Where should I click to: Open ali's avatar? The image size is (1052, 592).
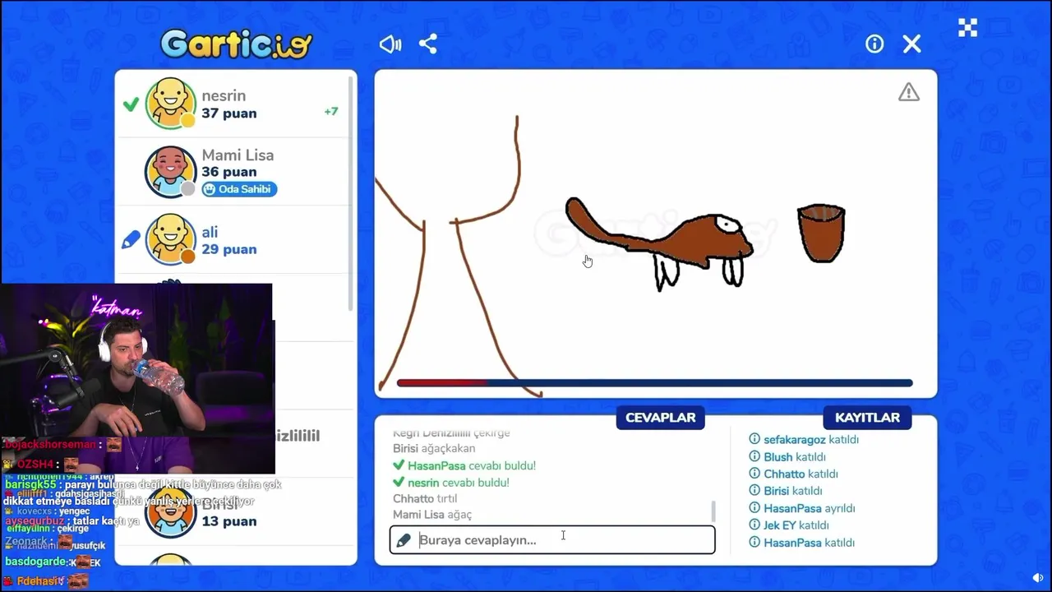pyautogui.click(x=171, y=239)
